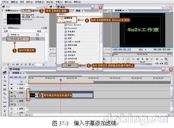Open program monitor panel menu arrow
174x128 pixels.
[171, 11]
